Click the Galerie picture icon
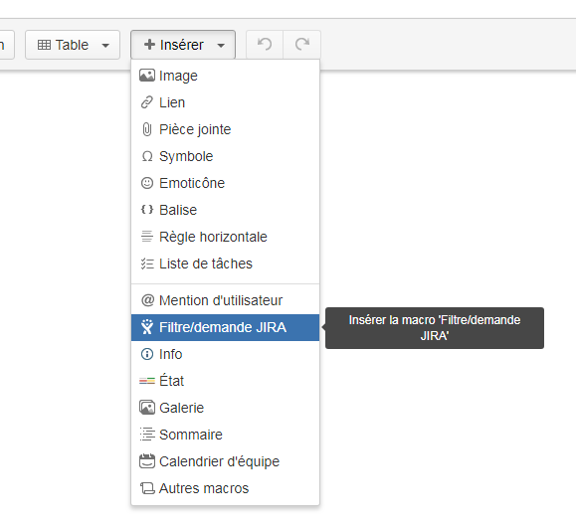This screenshot has width=576, height=528. pyautogui.click(x=147, y=408)
